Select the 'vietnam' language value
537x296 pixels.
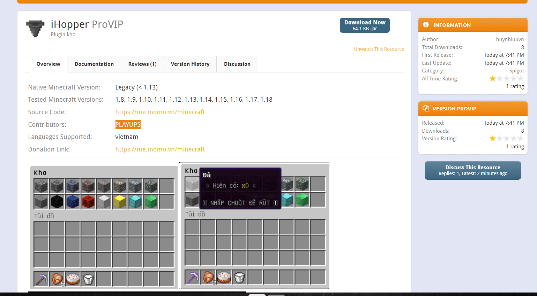[127, 137]
